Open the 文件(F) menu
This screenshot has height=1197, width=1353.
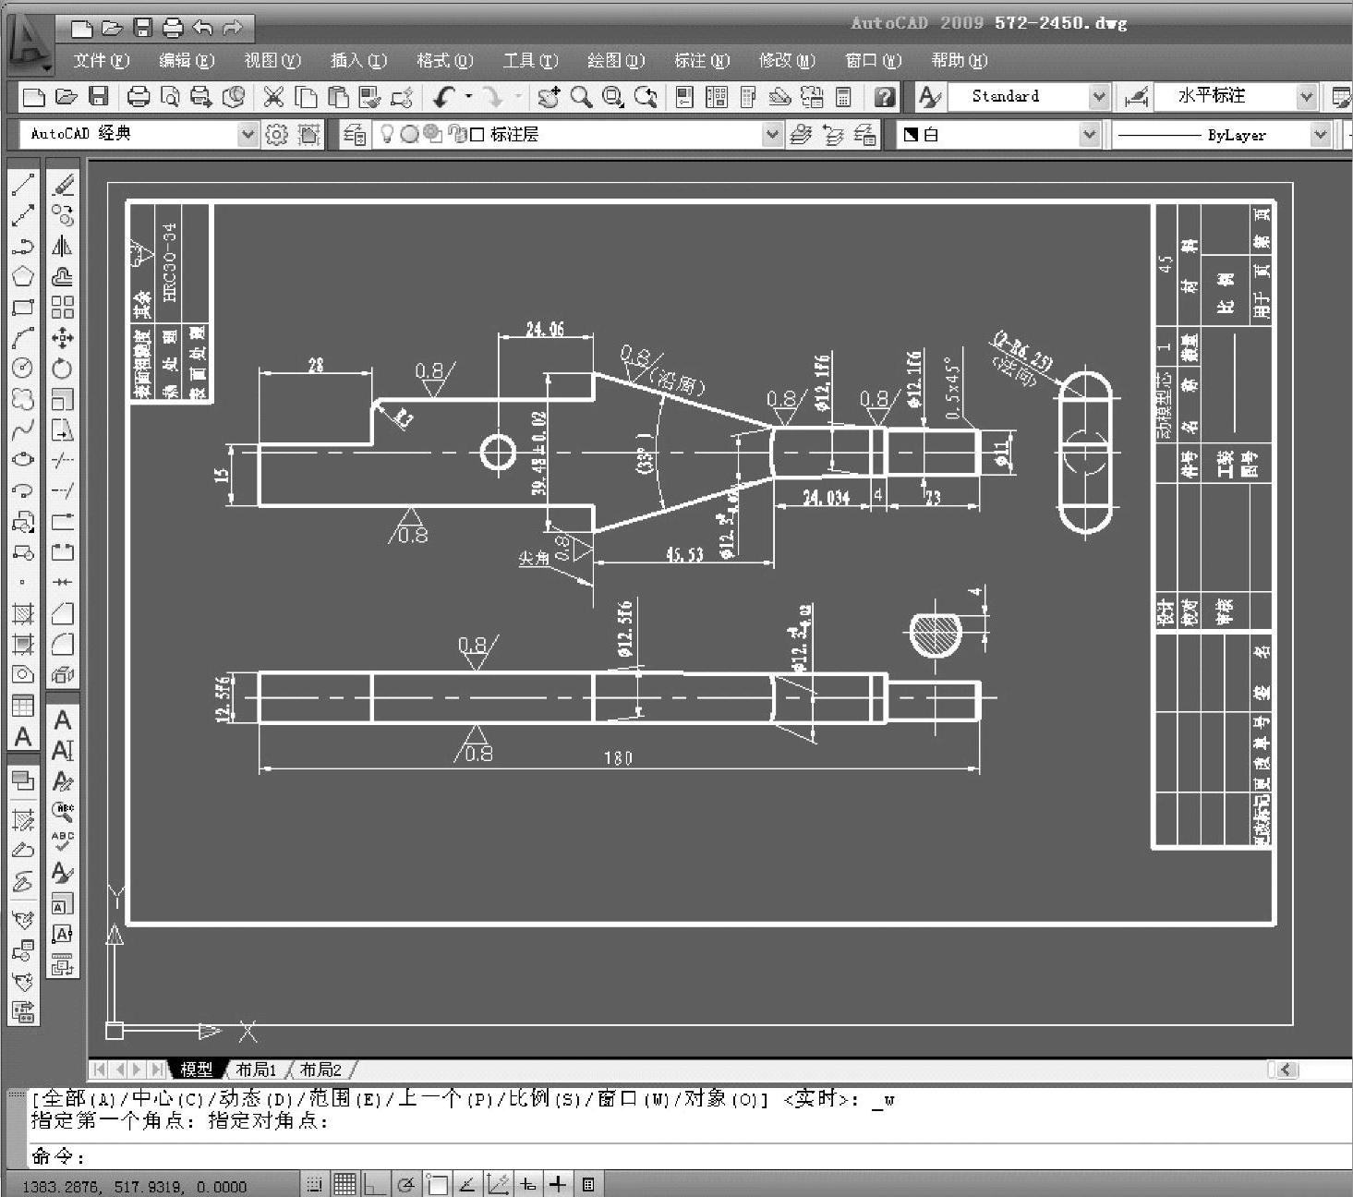[102, 61]
